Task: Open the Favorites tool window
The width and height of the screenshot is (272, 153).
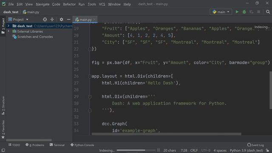Action: [x=3, y=129]
